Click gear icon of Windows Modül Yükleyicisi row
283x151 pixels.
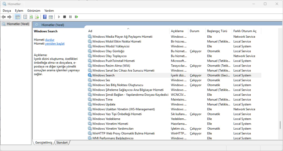[x=90, y=46]
